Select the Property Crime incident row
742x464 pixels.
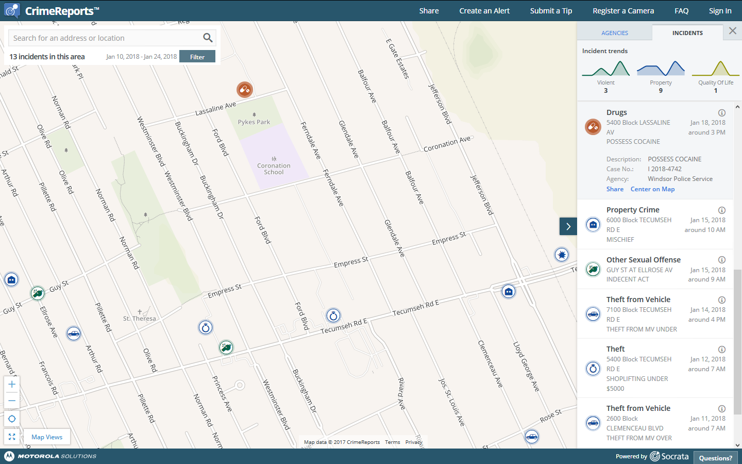655,225
